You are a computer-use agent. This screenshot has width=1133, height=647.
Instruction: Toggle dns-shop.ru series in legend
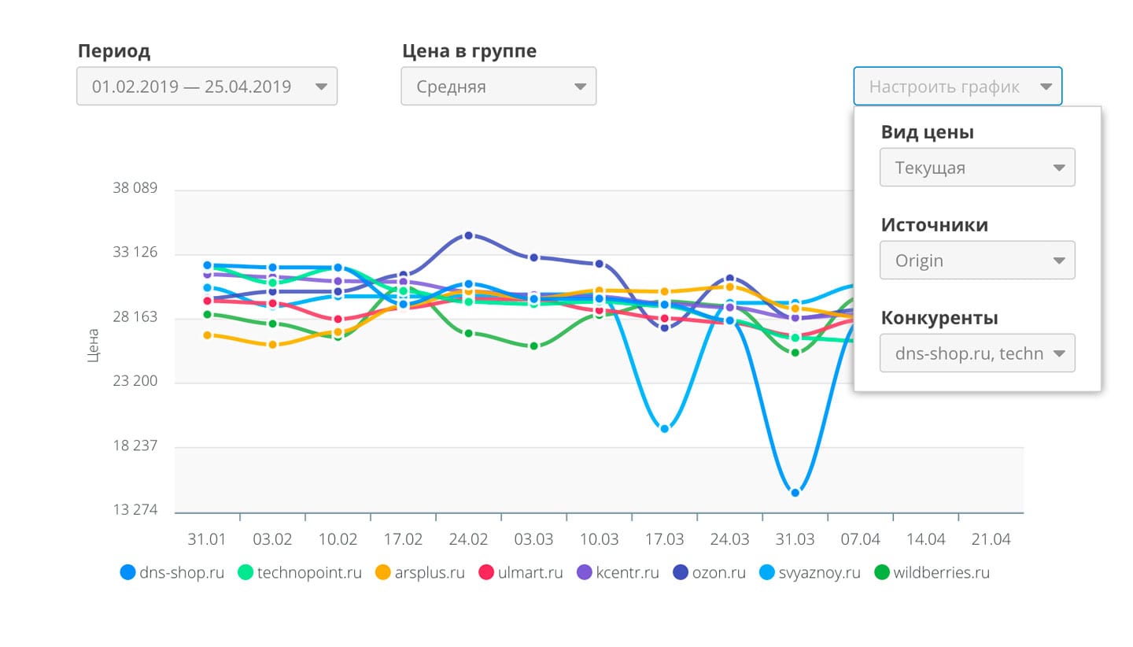[172, 572]
